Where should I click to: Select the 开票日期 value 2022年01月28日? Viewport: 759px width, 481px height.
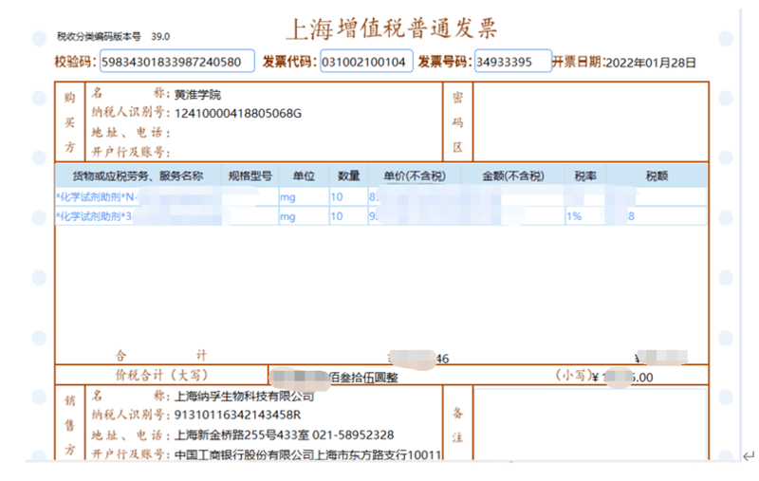[x=650, y=64]
